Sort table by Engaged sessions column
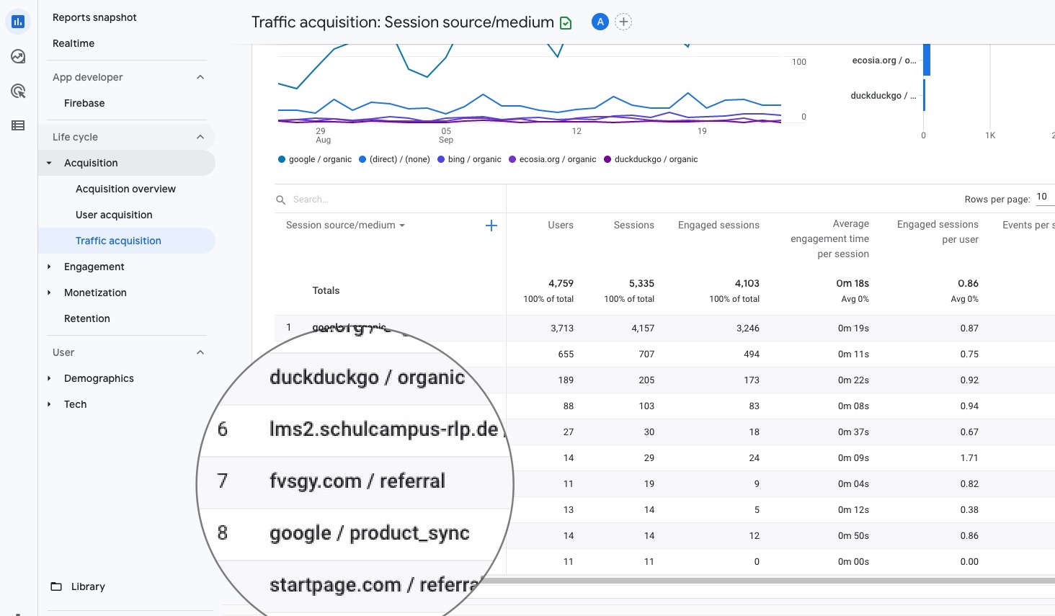 pyautogui.click(x=718, y=226)
